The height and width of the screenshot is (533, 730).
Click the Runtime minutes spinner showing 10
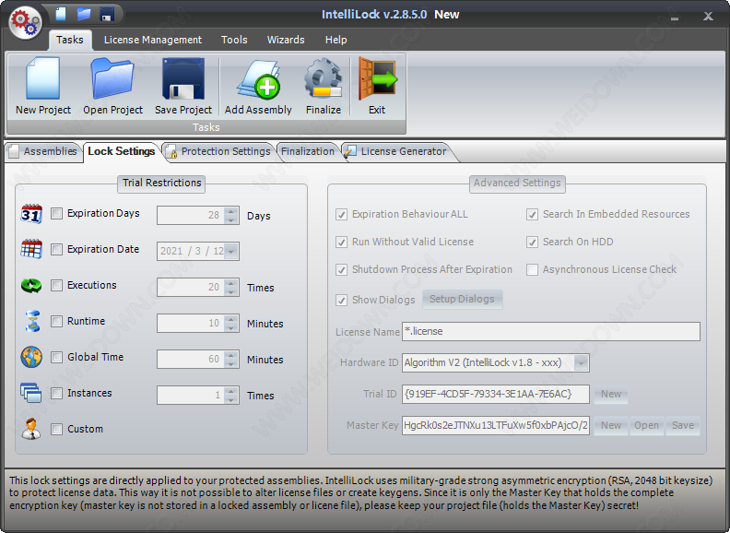click(198, 323)
